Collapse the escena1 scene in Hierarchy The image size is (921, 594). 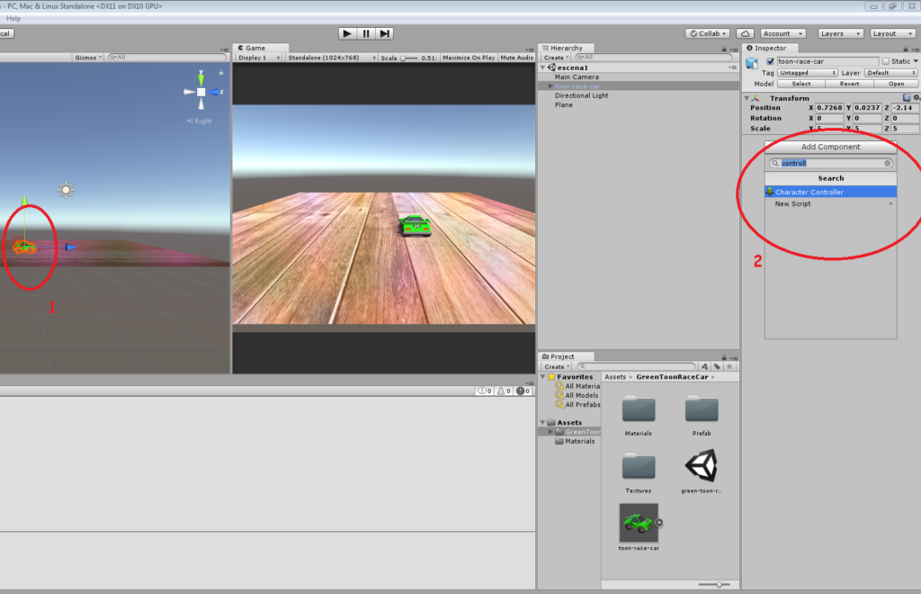click(542, 67)
